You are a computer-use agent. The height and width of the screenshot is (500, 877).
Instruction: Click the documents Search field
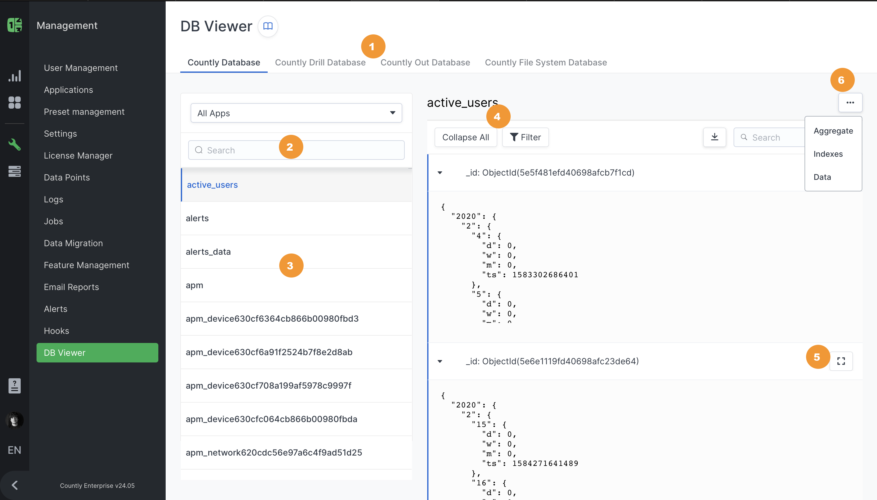770,137
